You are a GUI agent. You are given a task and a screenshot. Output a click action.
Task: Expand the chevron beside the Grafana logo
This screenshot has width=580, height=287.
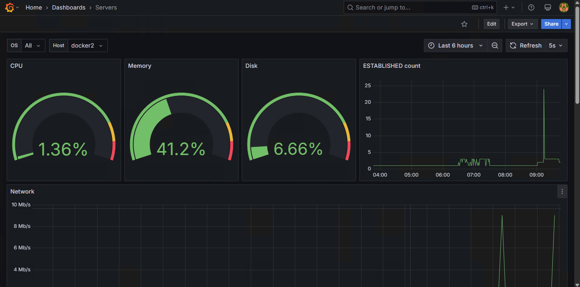coord(17,8)
